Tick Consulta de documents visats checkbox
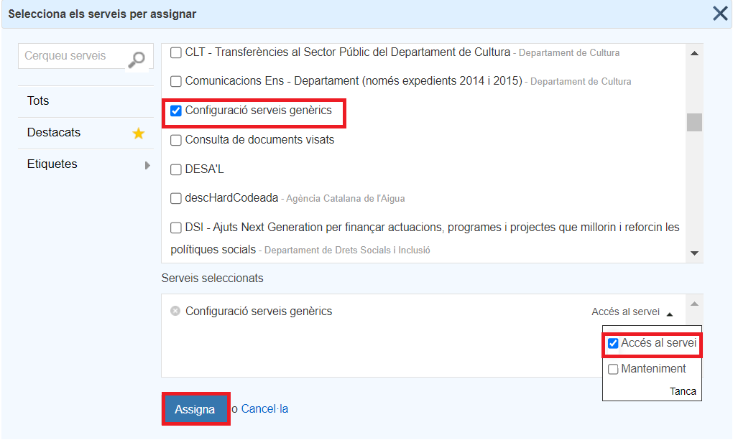The width and height of the screenshot is (733, 440). pos(176,141)
